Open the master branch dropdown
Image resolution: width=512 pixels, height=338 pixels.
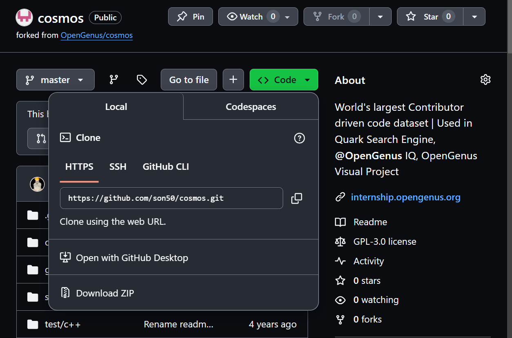(55, 80)
